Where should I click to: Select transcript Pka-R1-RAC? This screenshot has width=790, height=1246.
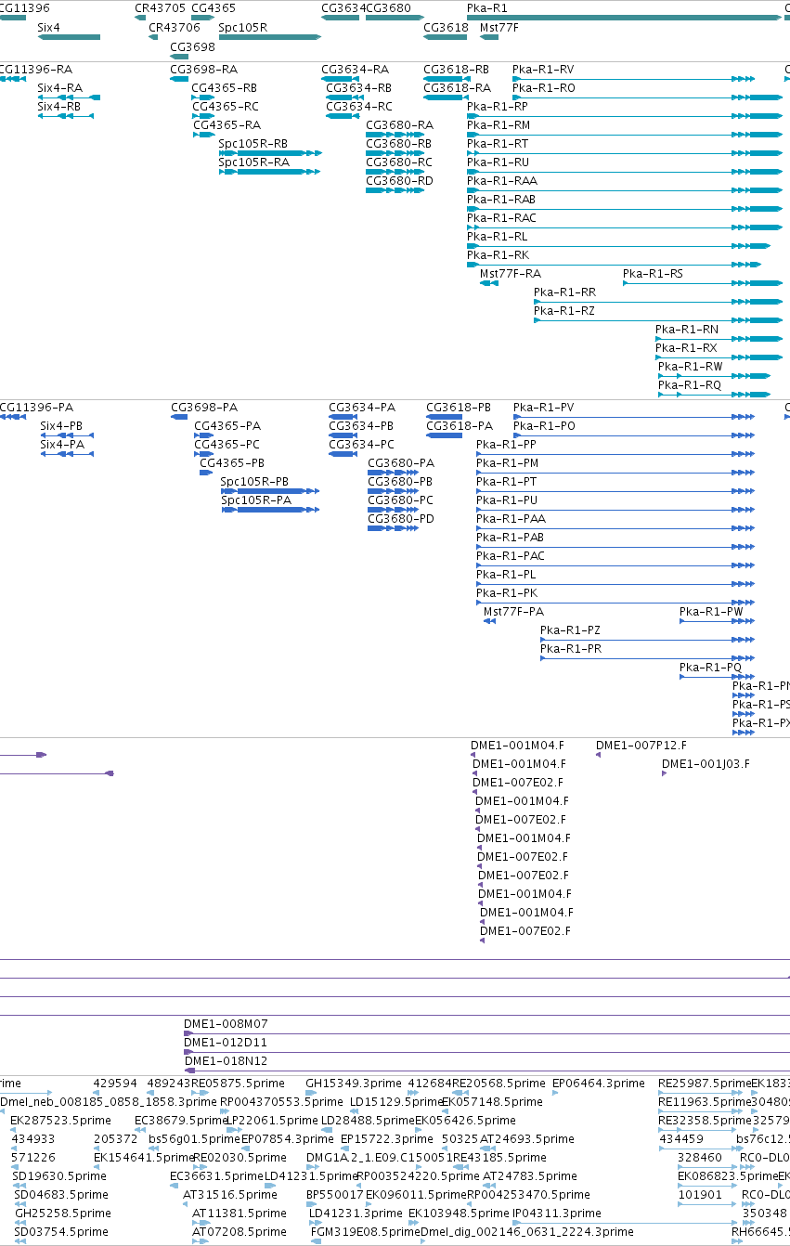[x=501, y=218]
